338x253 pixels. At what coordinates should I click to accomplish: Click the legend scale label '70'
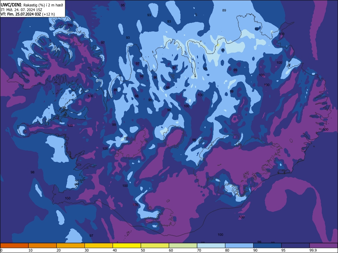pos(199,250)
